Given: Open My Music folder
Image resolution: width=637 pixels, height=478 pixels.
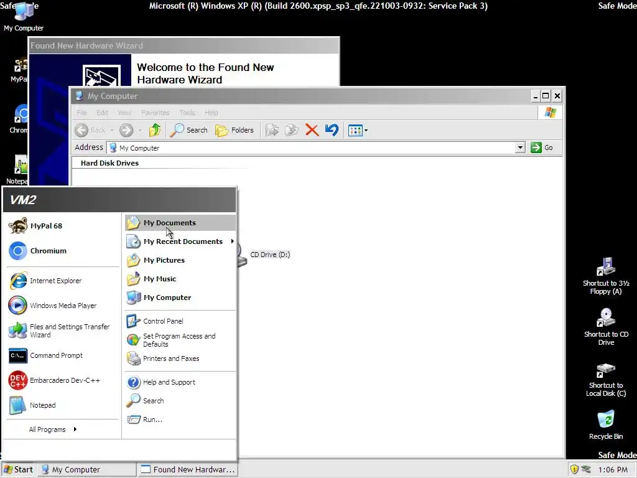Looking at the screenshot, I should [180, 279].
